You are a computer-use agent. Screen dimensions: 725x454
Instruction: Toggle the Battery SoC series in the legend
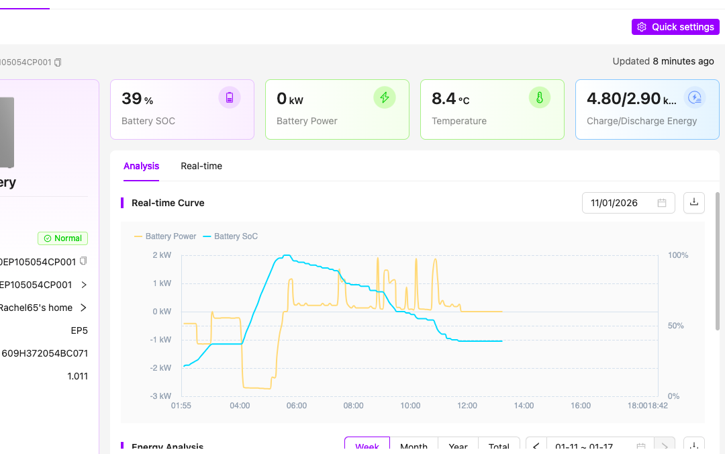coord(230,236)
